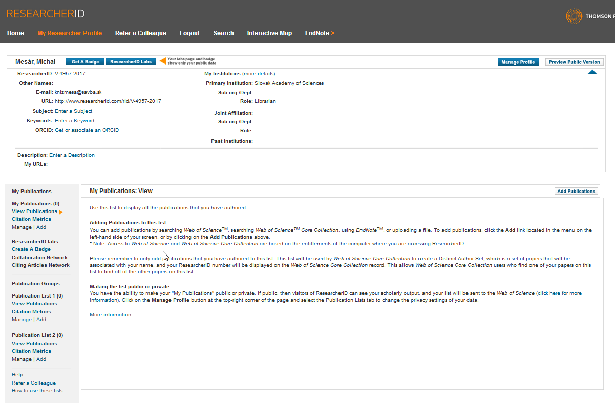Click the Add Publications button
Image resolution: width=615 pixels, height=403 pixels.
coord(576,191)
